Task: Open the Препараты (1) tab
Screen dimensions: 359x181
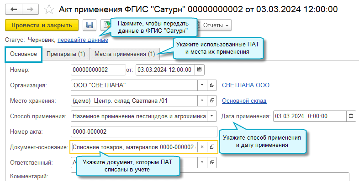Action: pyautogui.click(x=66, y=54)
